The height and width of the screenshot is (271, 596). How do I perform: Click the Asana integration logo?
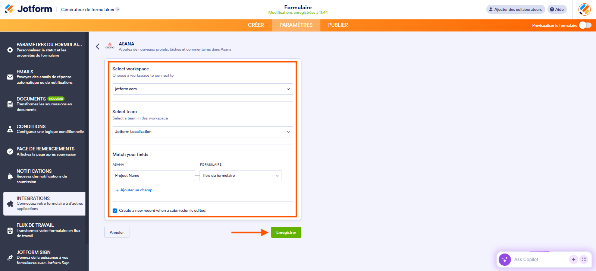point(110,45)
